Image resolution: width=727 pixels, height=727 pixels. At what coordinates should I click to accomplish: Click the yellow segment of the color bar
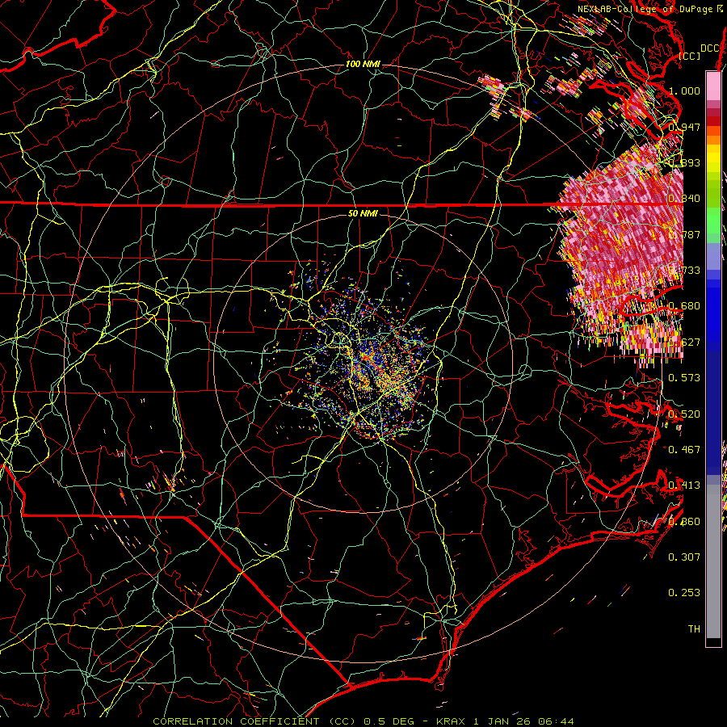[713, 158]
